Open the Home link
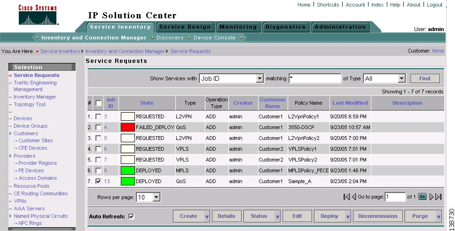This screenshot has width=455, height=231. coord(304,5)
